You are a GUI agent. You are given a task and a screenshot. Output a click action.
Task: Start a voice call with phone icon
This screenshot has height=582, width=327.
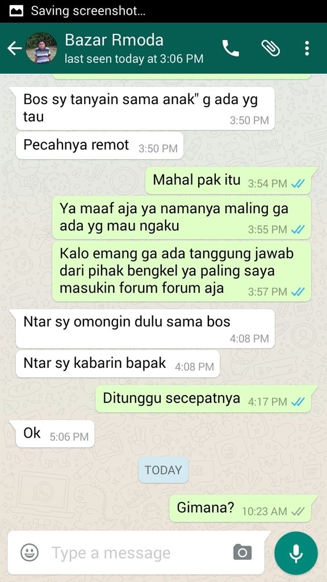click(x=230, y=48)
